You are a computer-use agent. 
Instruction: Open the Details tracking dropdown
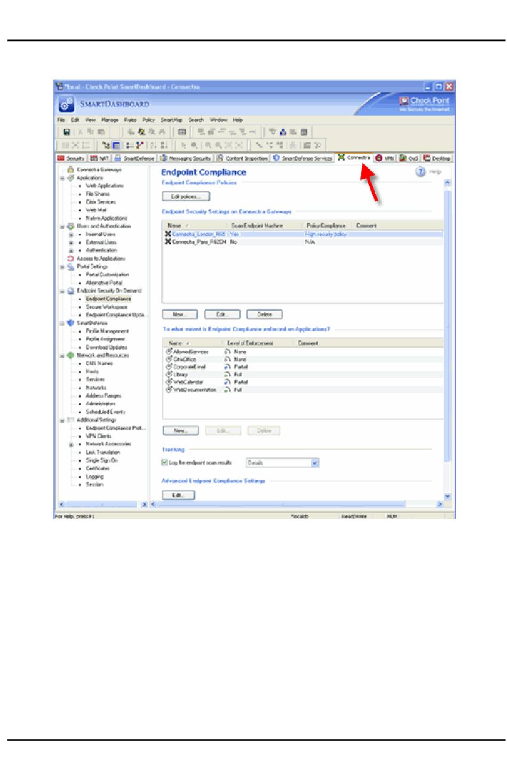point(315,463)
